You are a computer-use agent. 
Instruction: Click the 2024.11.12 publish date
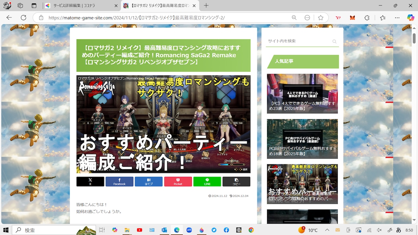218,196
